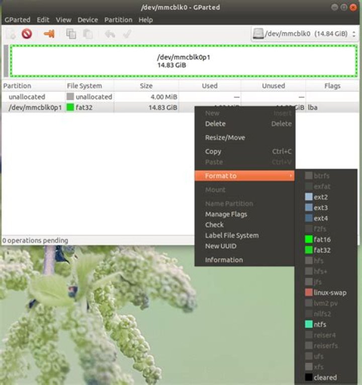Format partition to ext2
The width and height of the screenshot is (362, 385).
point(326,197)
